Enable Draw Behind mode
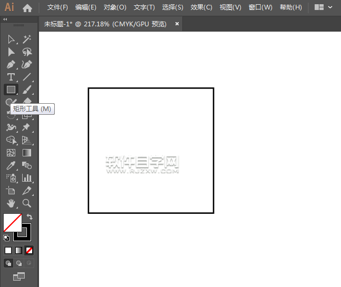The image size is (341, 287). [x=19, y=263]
